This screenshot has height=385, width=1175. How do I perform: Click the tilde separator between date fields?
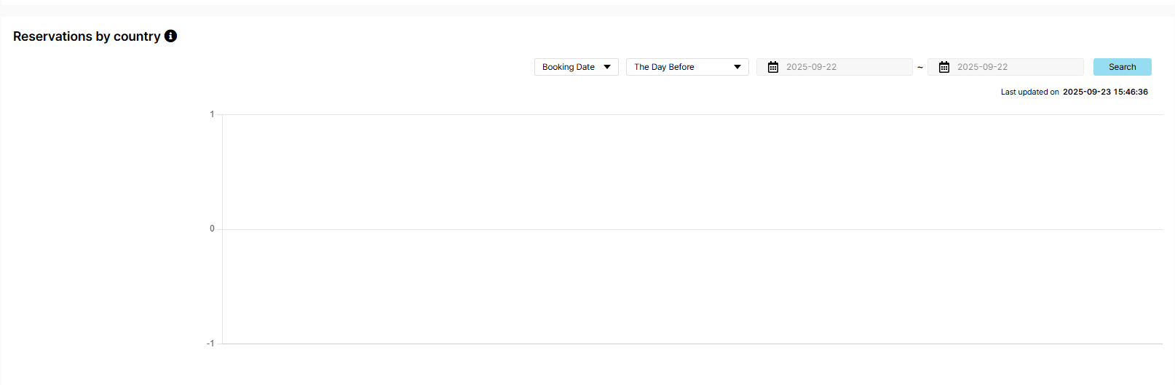point(920,68)
